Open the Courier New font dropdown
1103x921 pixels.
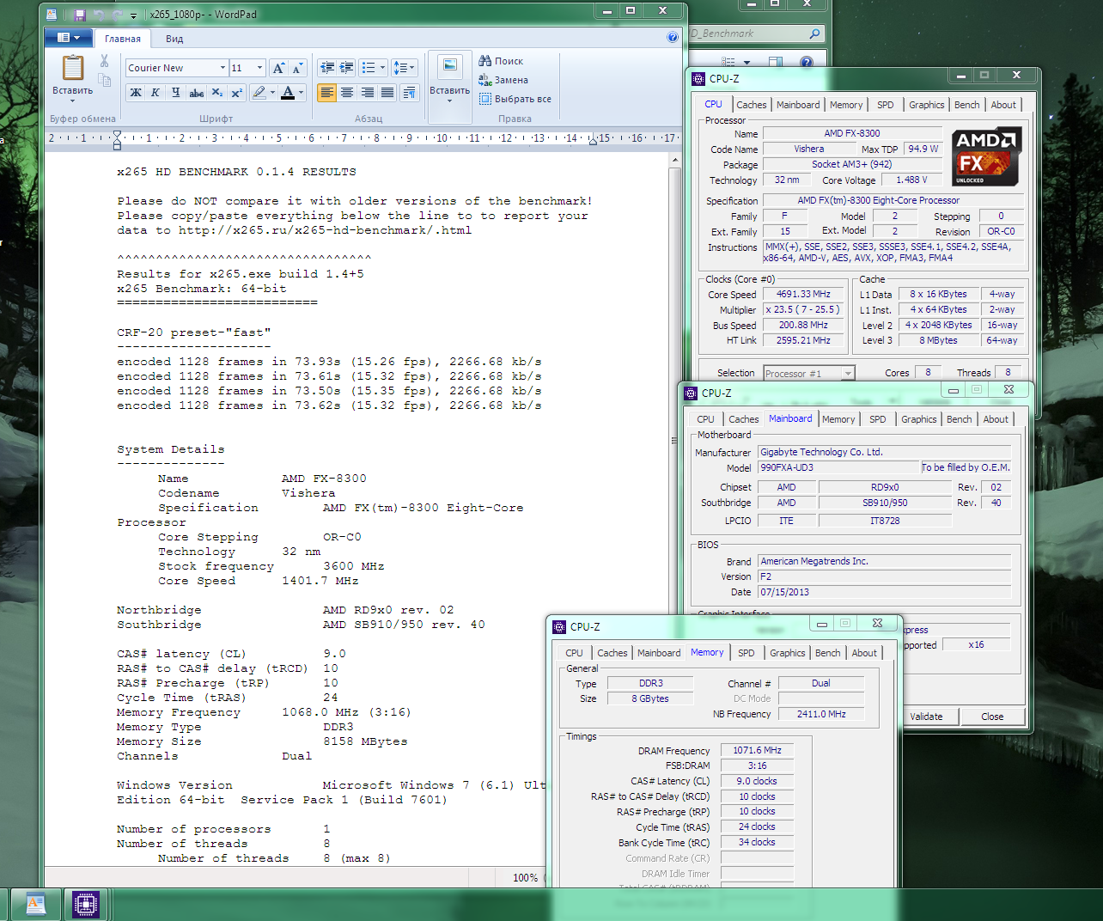tap(222, 68)
